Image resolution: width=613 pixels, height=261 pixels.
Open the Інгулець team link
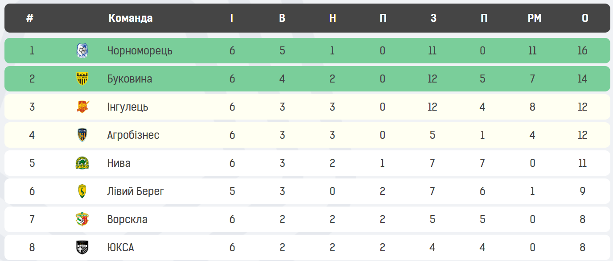(128, 107)
